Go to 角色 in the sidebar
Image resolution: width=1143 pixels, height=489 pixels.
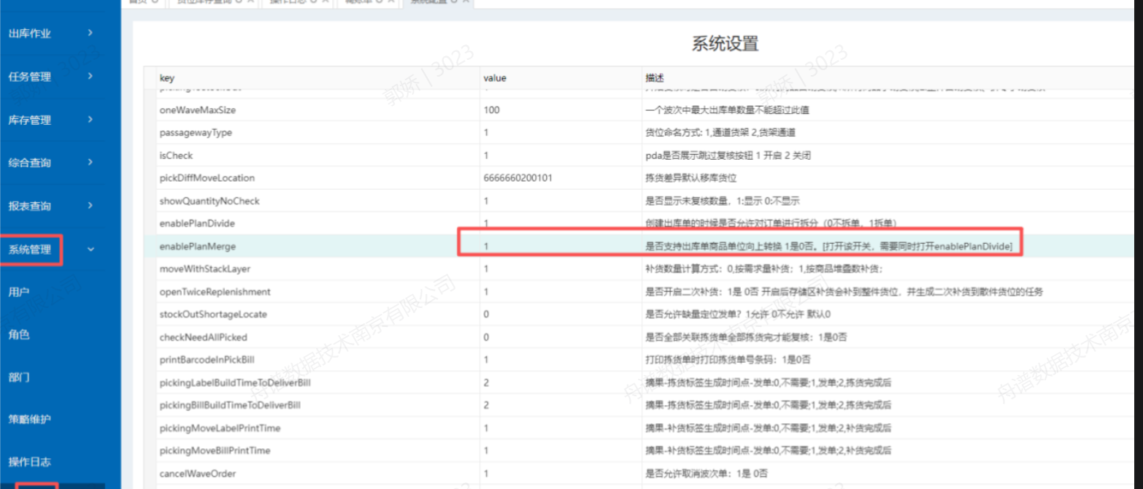pos(19,334)
